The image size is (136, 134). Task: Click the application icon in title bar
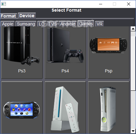tap(4, 4)
